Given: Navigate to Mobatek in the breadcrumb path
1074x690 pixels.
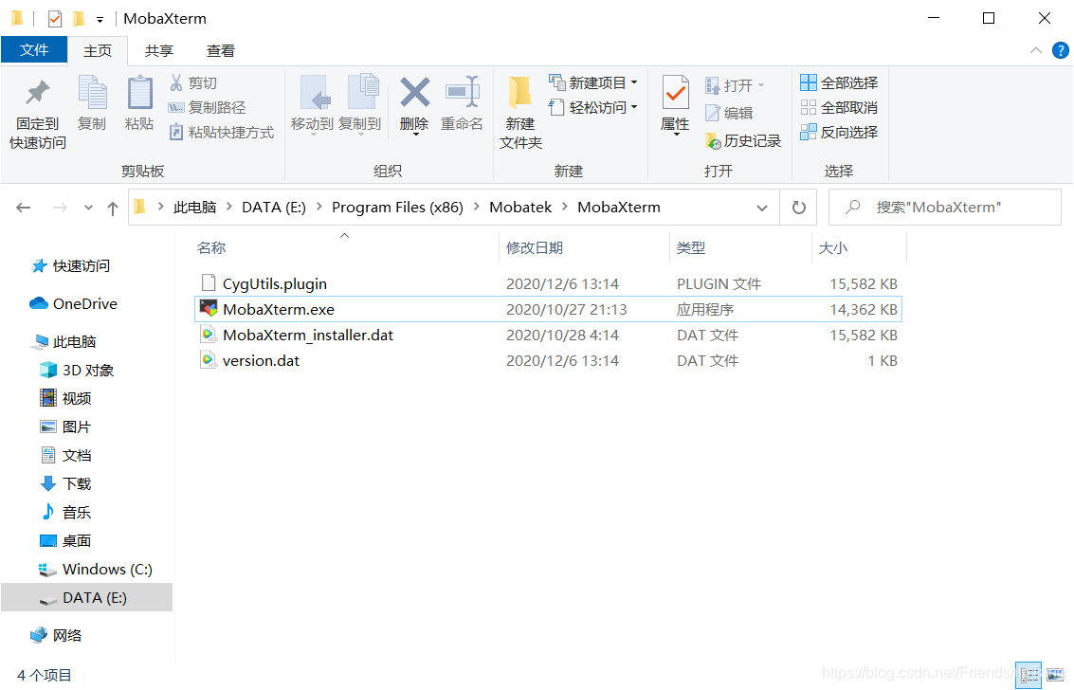Looking at the screenshot, I should click(x=520, y=207).
